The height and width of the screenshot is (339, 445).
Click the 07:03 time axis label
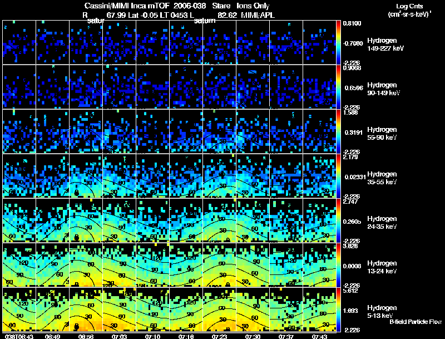click(x=119, y=336)
